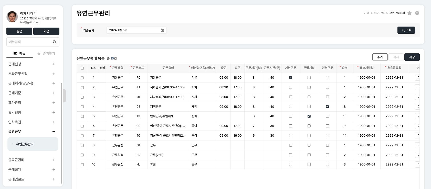Open the help question mark icon
The height and width of the screenshot is (189, 431).
[417, 13]
